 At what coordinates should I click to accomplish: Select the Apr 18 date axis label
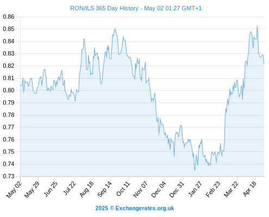click(250, 189)
